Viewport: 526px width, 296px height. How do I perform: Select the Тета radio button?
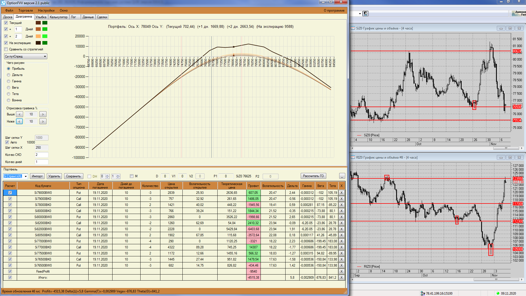[9, 94]
